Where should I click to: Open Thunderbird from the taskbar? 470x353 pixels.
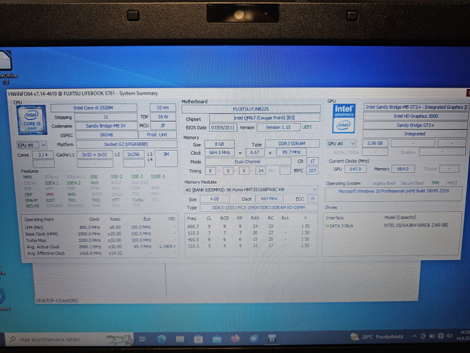pyautogui.click(x=254, y=339)
